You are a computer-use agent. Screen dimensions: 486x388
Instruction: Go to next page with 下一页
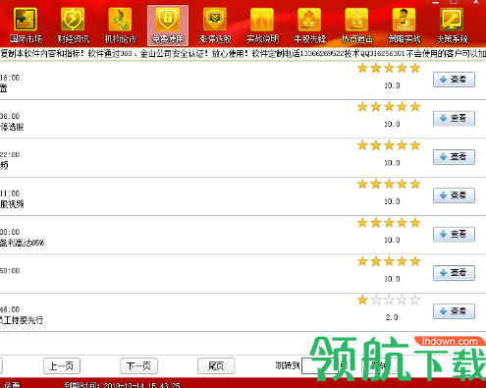click(x=138, y=366)
